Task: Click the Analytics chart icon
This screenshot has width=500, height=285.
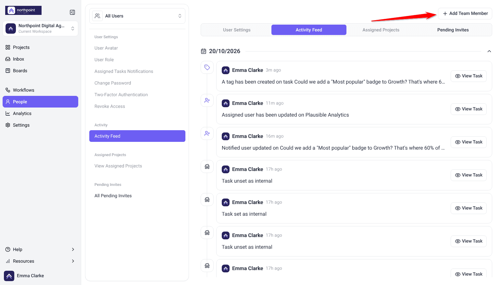Action: coord(8,113)
